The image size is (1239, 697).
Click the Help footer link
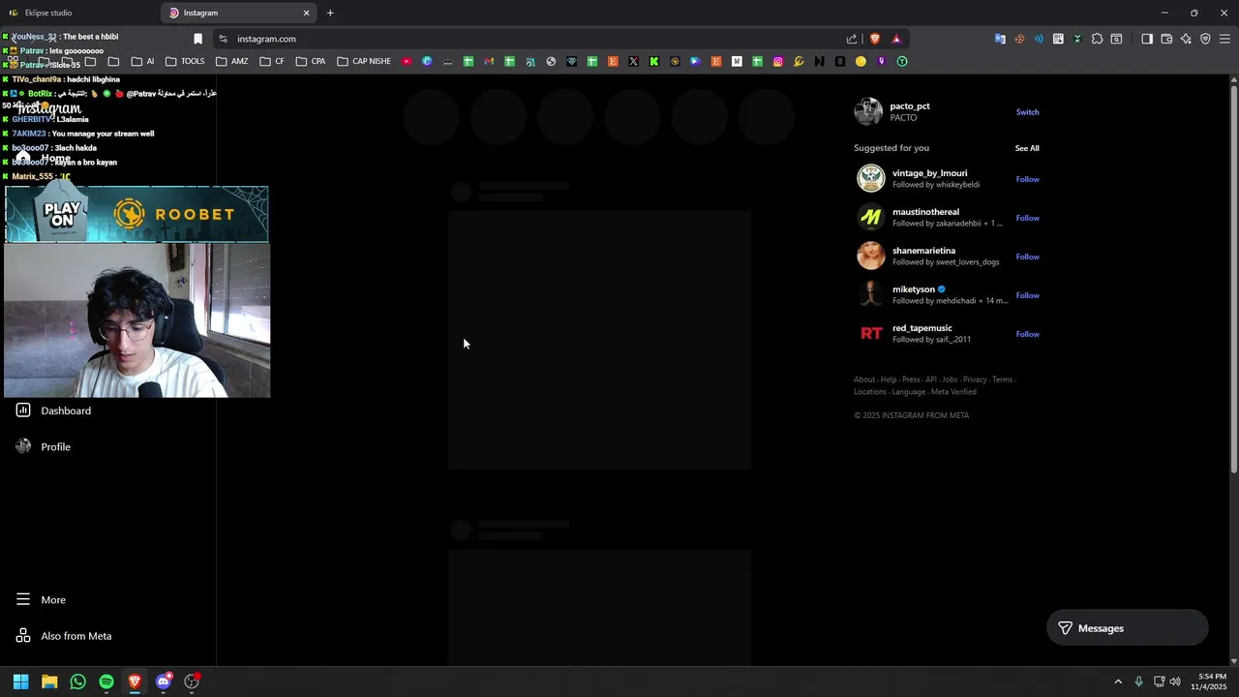[x=889, y=379]
